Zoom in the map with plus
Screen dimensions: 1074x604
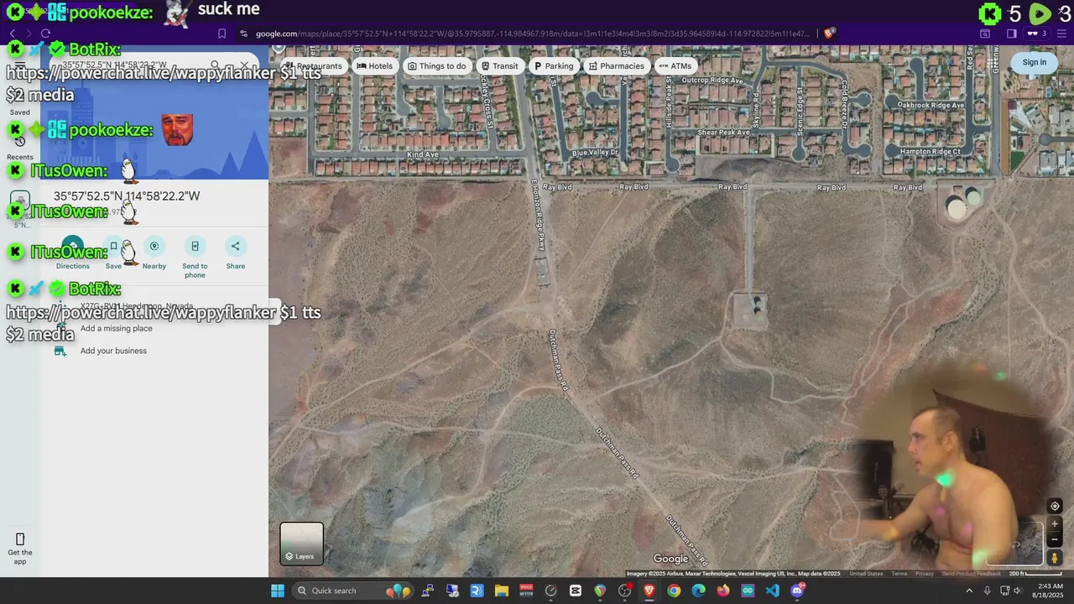click(x=1055, y=524)
